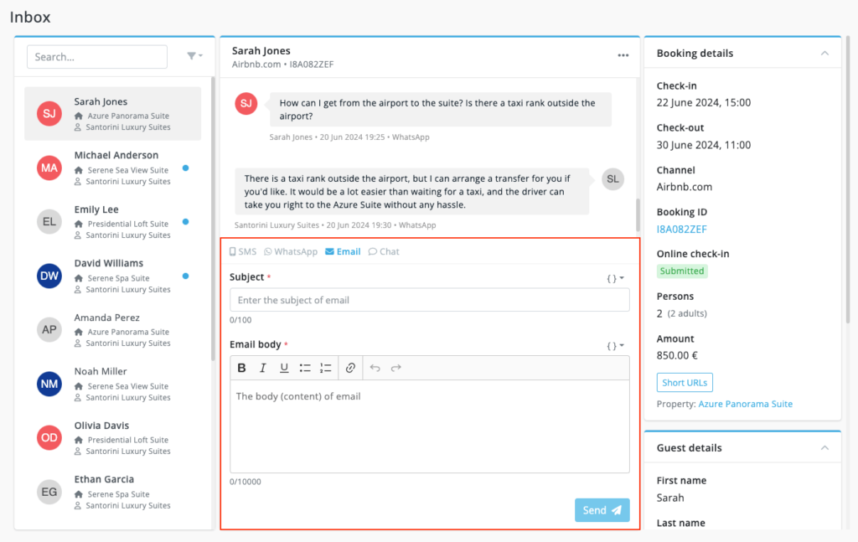Click the NM avatar for Noah Miller
Image resolution: width=858 pixels, height=542 pixels.
(49, 384)
